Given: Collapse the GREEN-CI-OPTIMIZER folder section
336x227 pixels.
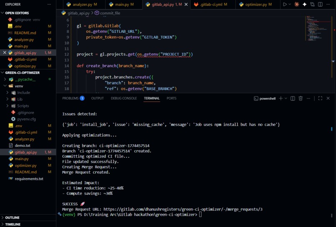Looking at the screenshot, I should click(22, 73).
